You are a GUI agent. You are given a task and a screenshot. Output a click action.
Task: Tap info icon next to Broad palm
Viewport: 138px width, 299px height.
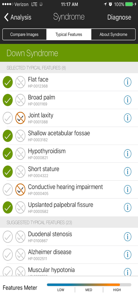tap(128, 100)
